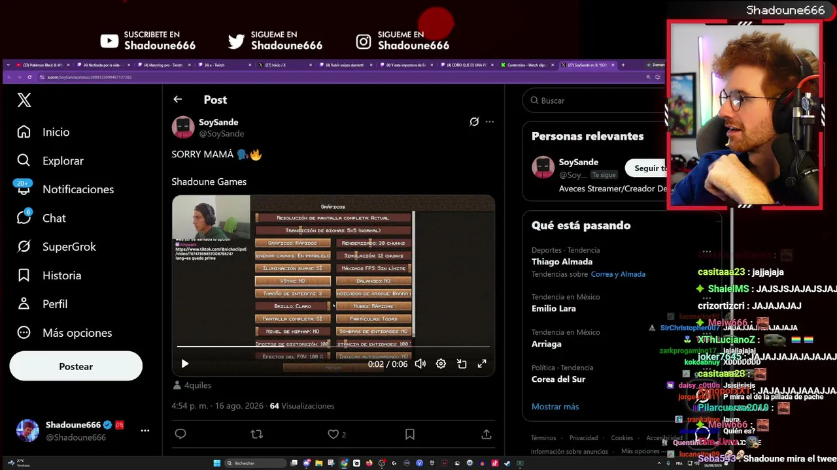Click the browser back arrow
The height and width of the screenshot is (470, 837).
coord(8,77)
